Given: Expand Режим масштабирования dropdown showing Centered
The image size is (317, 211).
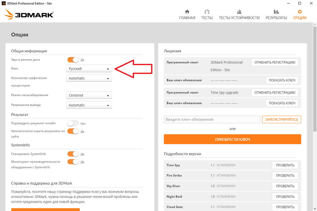Looking at the screenshot, I should pos(89,95).
